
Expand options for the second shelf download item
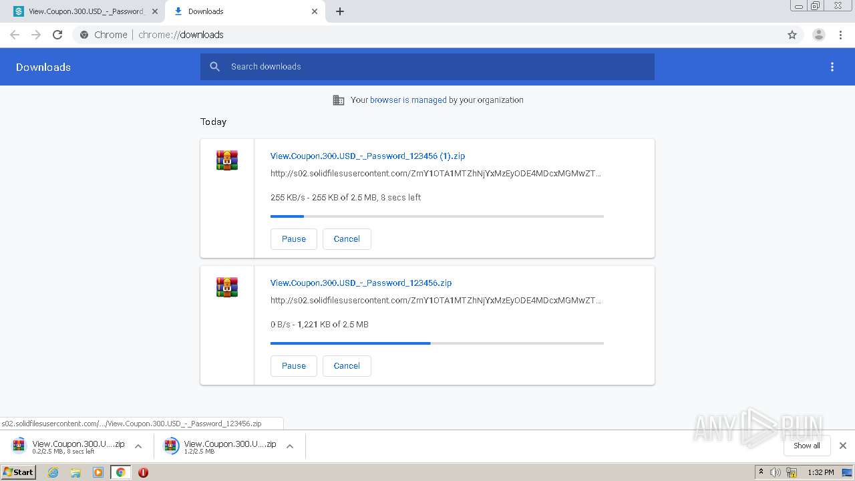[x=290, y=446]
